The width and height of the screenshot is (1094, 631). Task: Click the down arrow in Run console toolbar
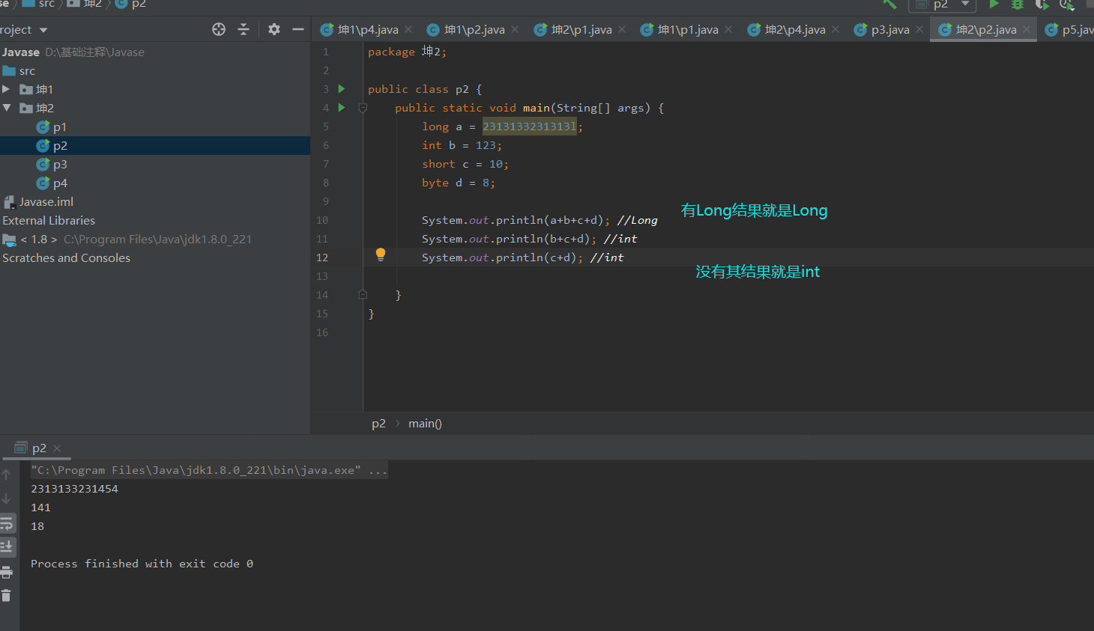(7, 499)
